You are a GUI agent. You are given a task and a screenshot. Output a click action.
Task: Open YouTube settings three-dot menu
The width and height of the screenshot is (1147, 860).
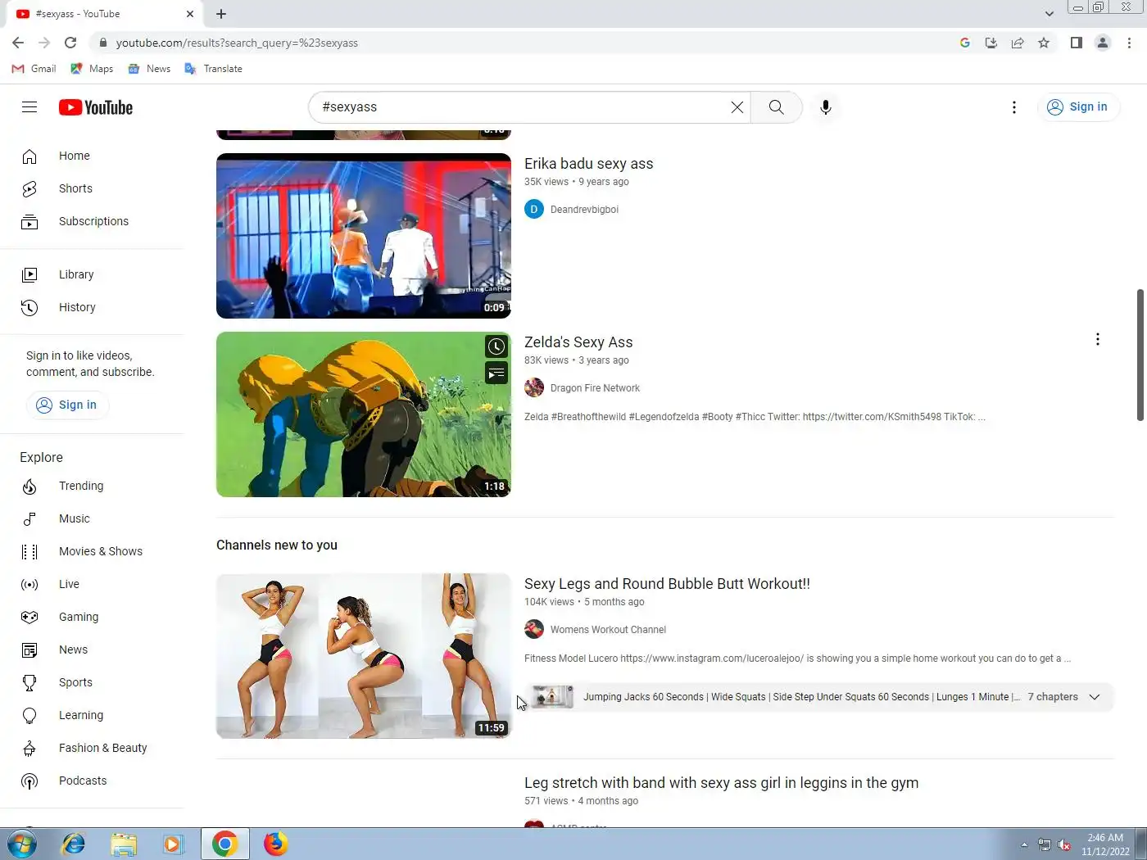coord(1014,107)
